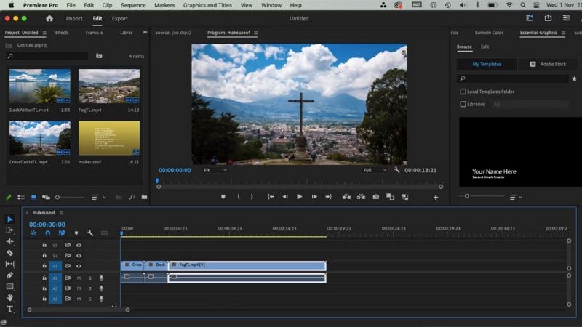Toggle V2 track output eye
Viewport: 582px width, 327px height.
tap(79, 256)
